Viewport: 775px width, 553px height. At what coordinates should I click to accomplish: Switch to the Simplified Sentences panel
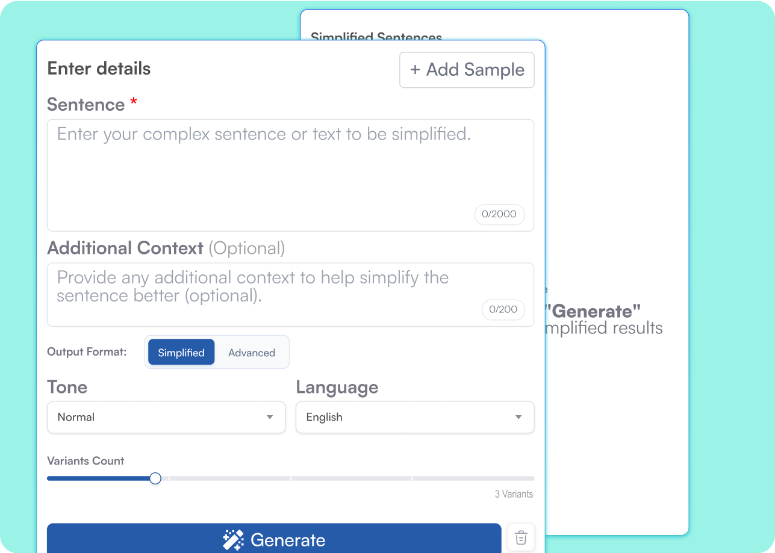376,37
